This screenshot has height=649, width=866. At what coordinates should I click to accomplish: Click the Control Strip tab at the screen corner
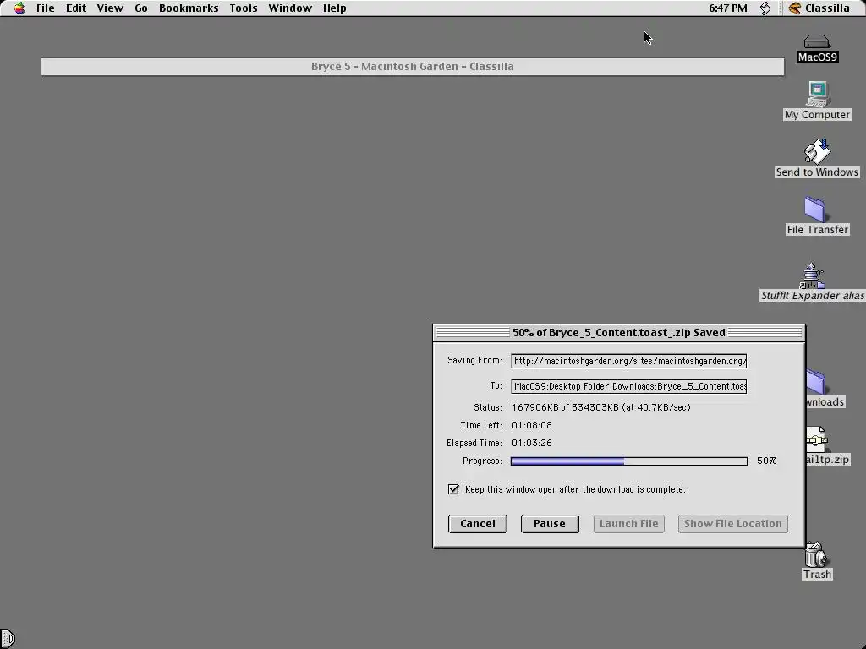[7, 639]
